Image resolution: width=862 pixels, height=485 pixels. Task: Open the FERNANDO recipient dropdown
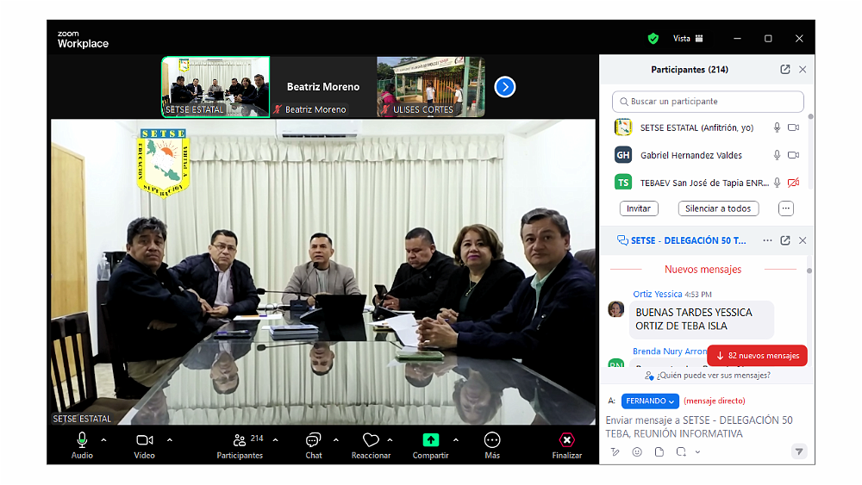click(x=650, y=401)
